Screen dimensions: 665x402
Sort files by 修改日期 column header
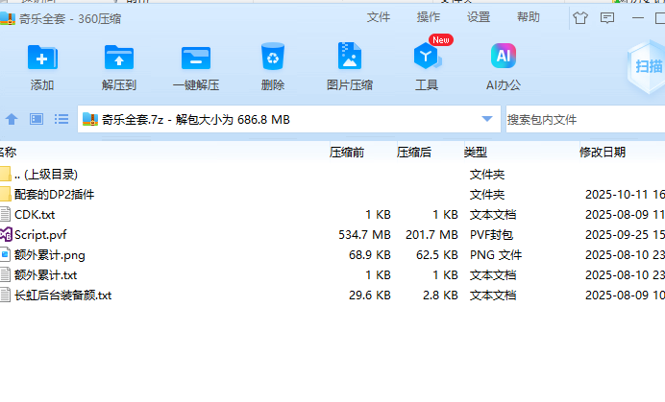click(602, 152)
